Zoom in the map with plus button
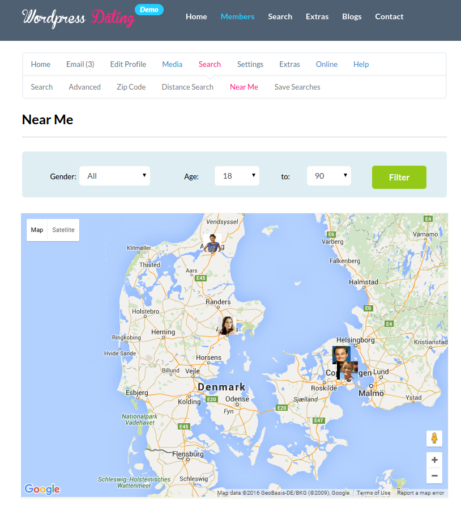Screen dimensions: 461x514 434,460
